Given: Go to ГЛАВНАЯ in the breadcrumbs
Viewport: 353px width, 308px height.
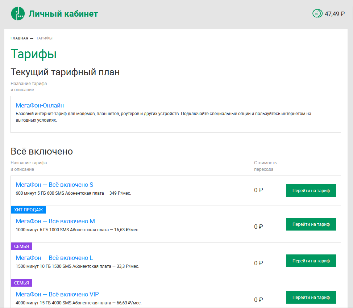Looking at the screenshot, I should tap(19, 38).
